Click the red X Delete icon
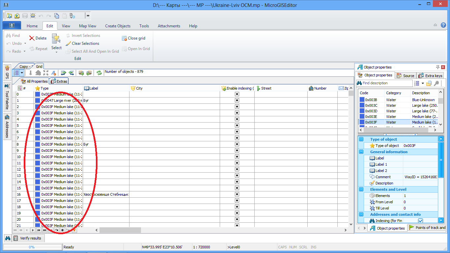Screen dimensions: 450x253 click(x=32, y=38)
